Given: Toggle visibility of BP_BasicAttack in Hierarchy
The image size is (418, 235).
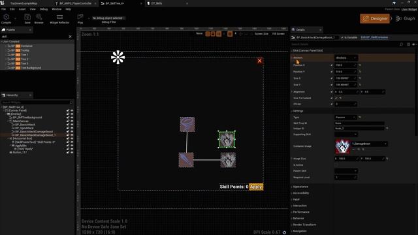Looking at the screenshot, I should coord(72,125).
